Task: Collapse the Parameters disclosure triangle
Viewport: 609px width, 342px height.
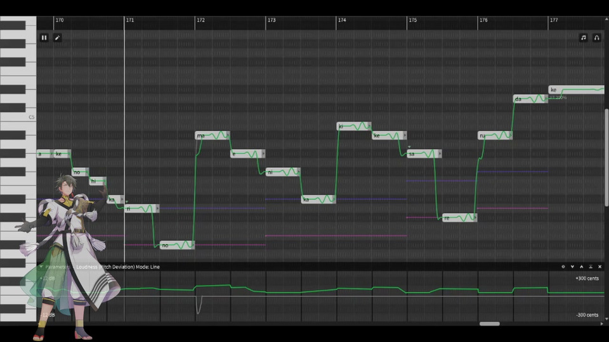Action: [41, 267]
